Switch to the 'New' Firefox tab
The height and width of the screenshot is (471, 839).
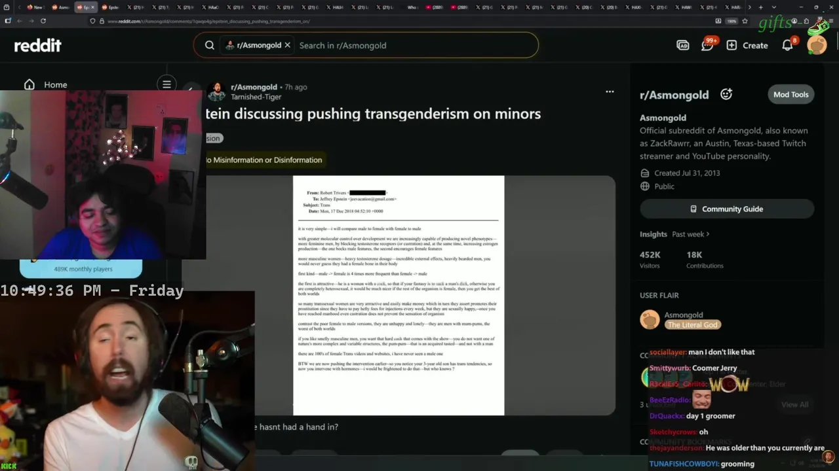pyautogui.click(x=35, y=7)
